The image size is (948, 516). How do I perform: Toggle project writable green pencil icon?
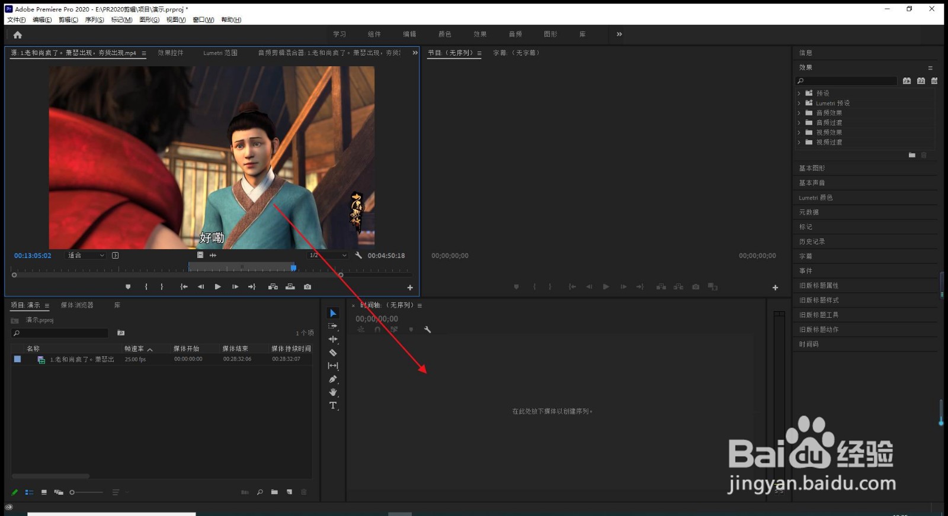15,492
